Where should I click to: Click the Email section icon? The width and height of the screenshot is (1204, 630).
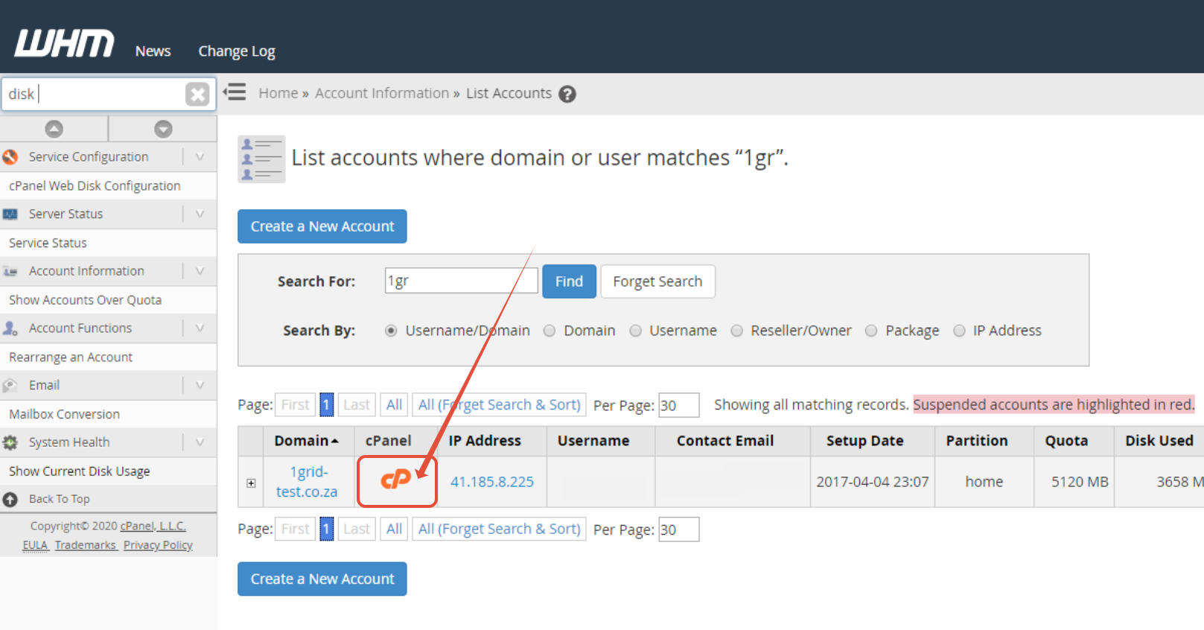pos(10,386)
